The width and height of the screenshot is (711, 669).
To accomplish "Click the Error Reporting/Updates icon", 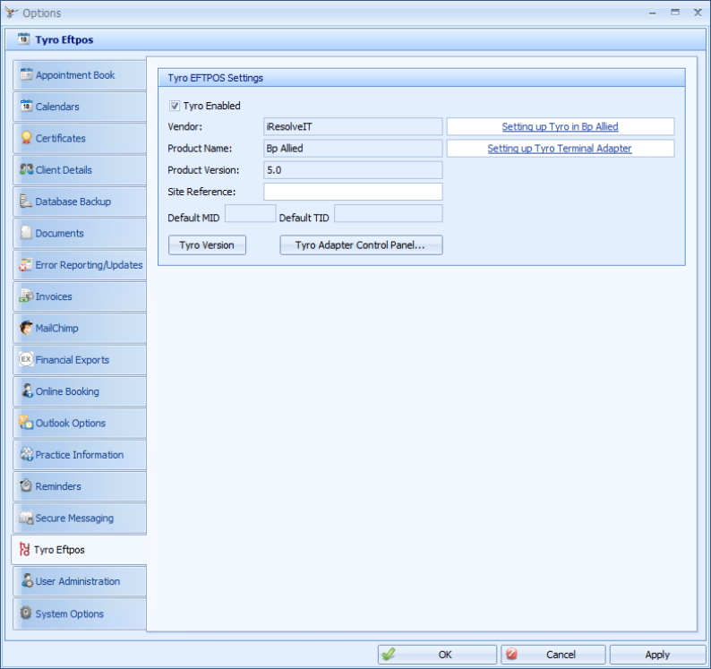I will [26, 264].
